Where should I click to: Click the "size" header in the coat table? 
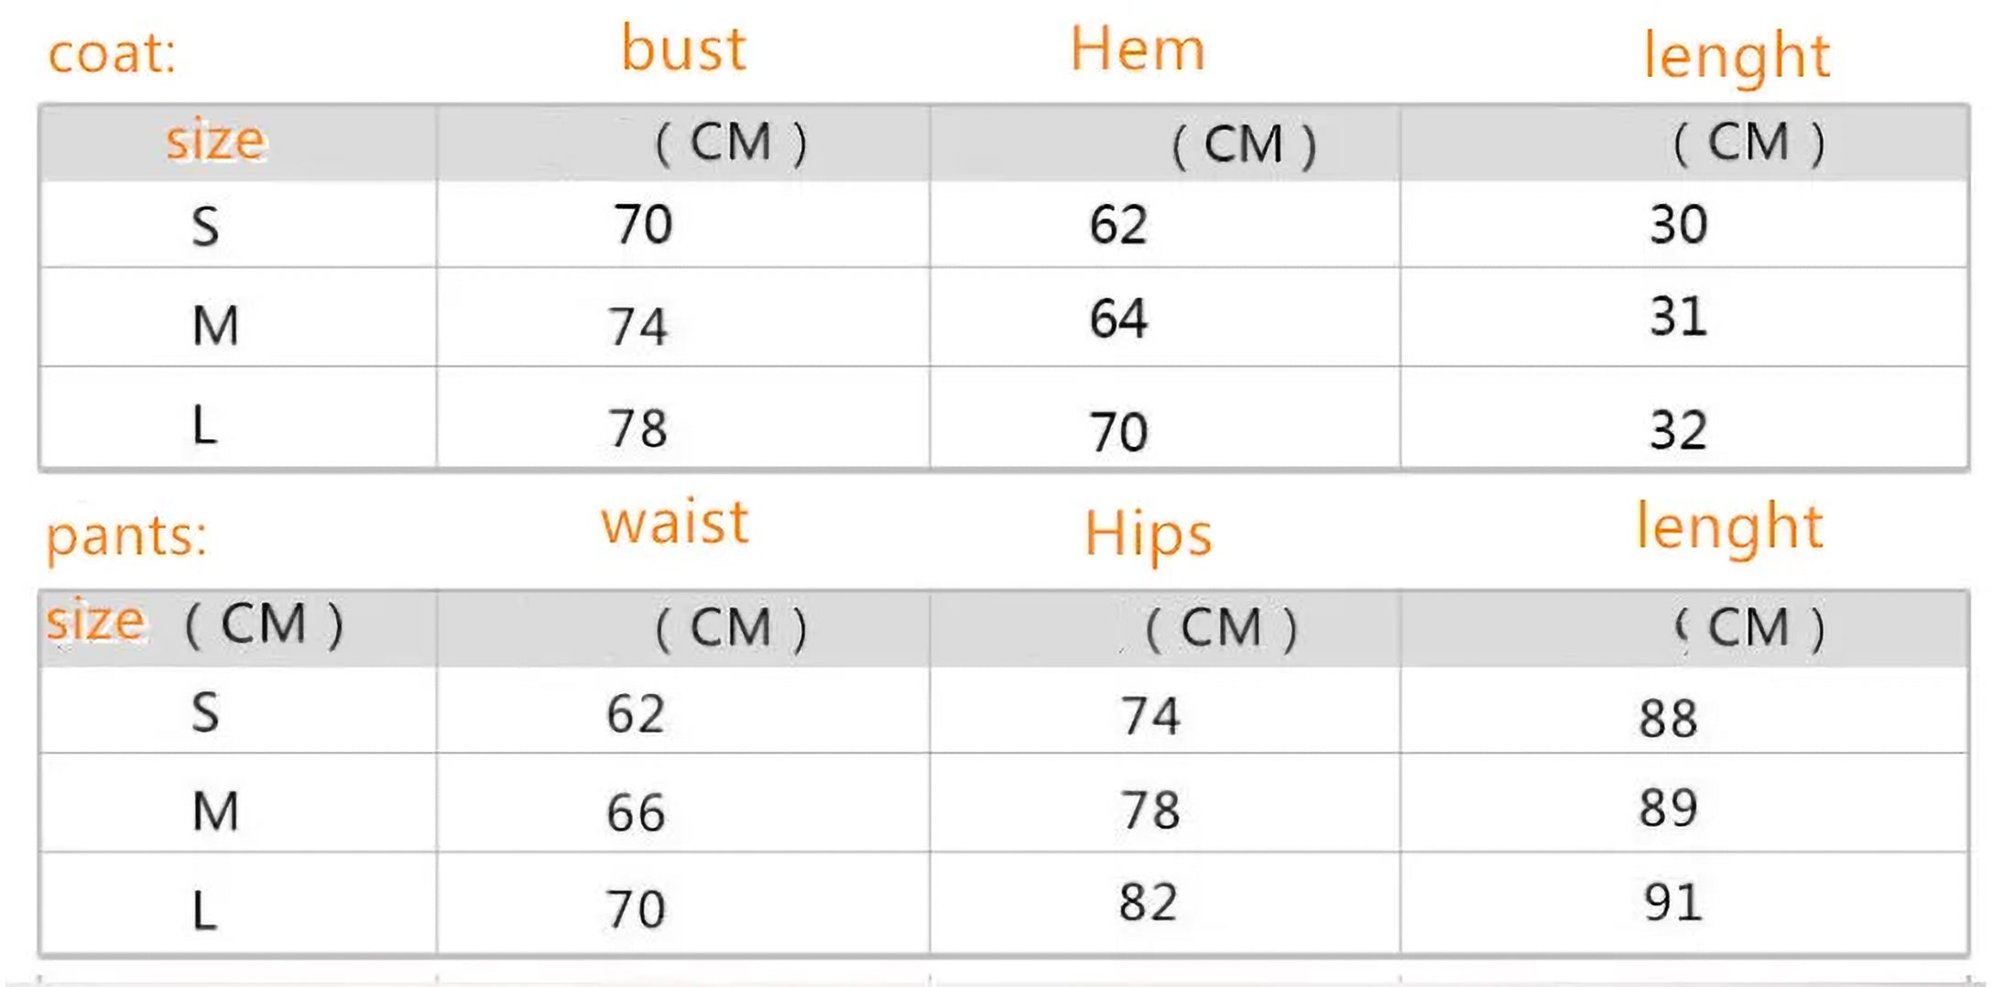tap(215, 141)
